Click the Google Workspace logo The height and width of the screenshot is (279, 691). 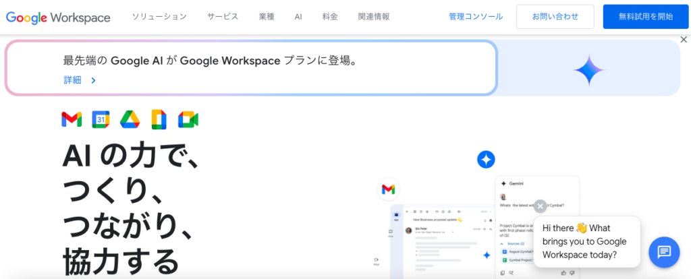(x=58, y=17)
